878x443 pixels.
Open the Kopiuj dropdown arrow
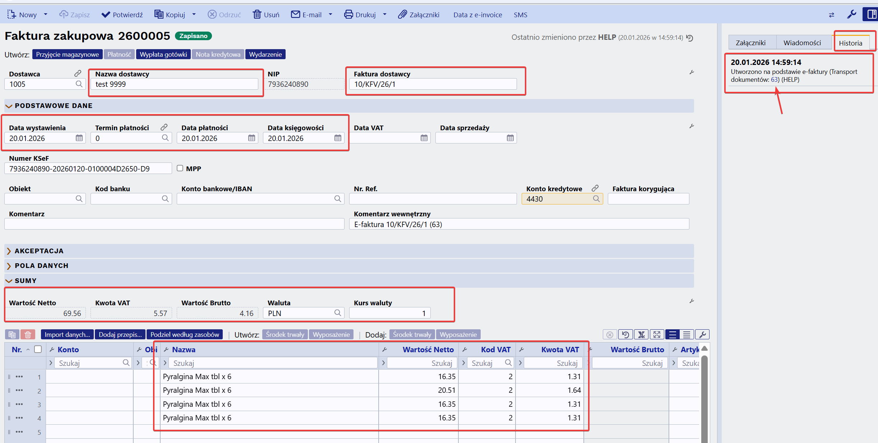194,14
